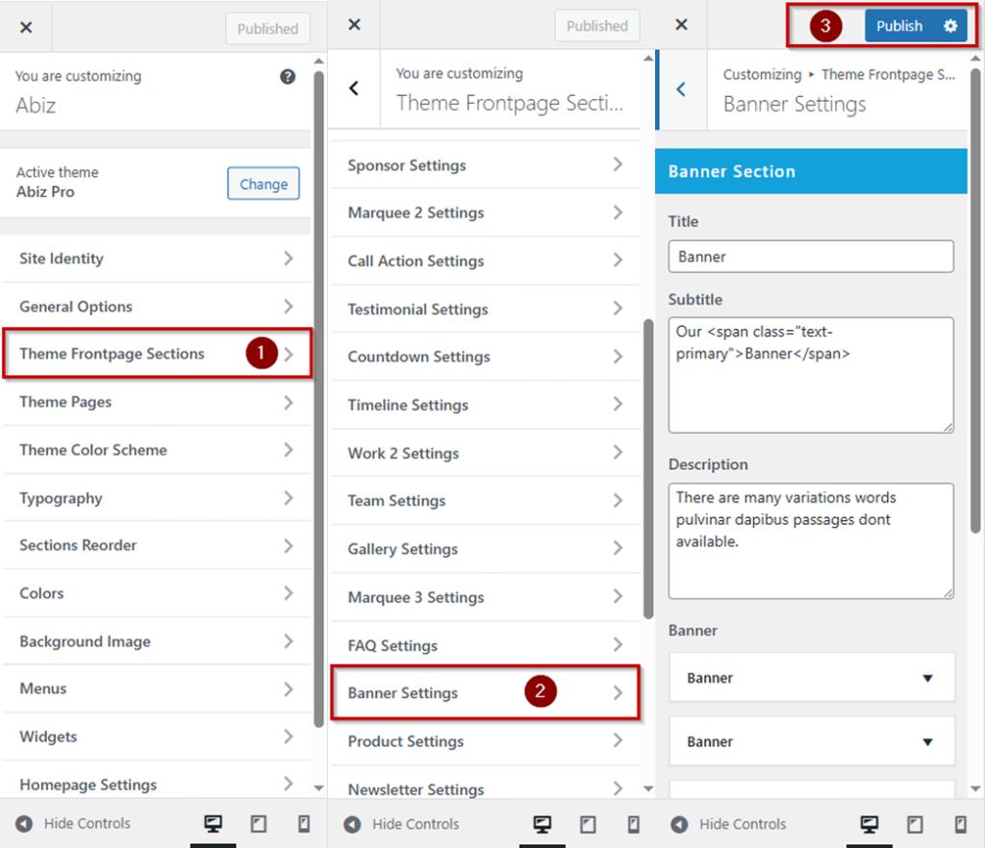Select tablet preview icon in leftmost panel
985x848 pixels.
point(258,824)
